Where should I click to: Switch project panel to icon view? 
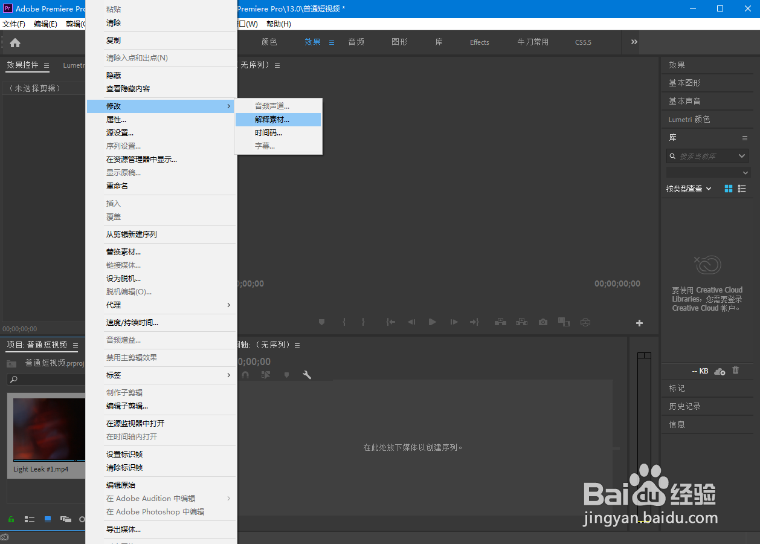48,519
